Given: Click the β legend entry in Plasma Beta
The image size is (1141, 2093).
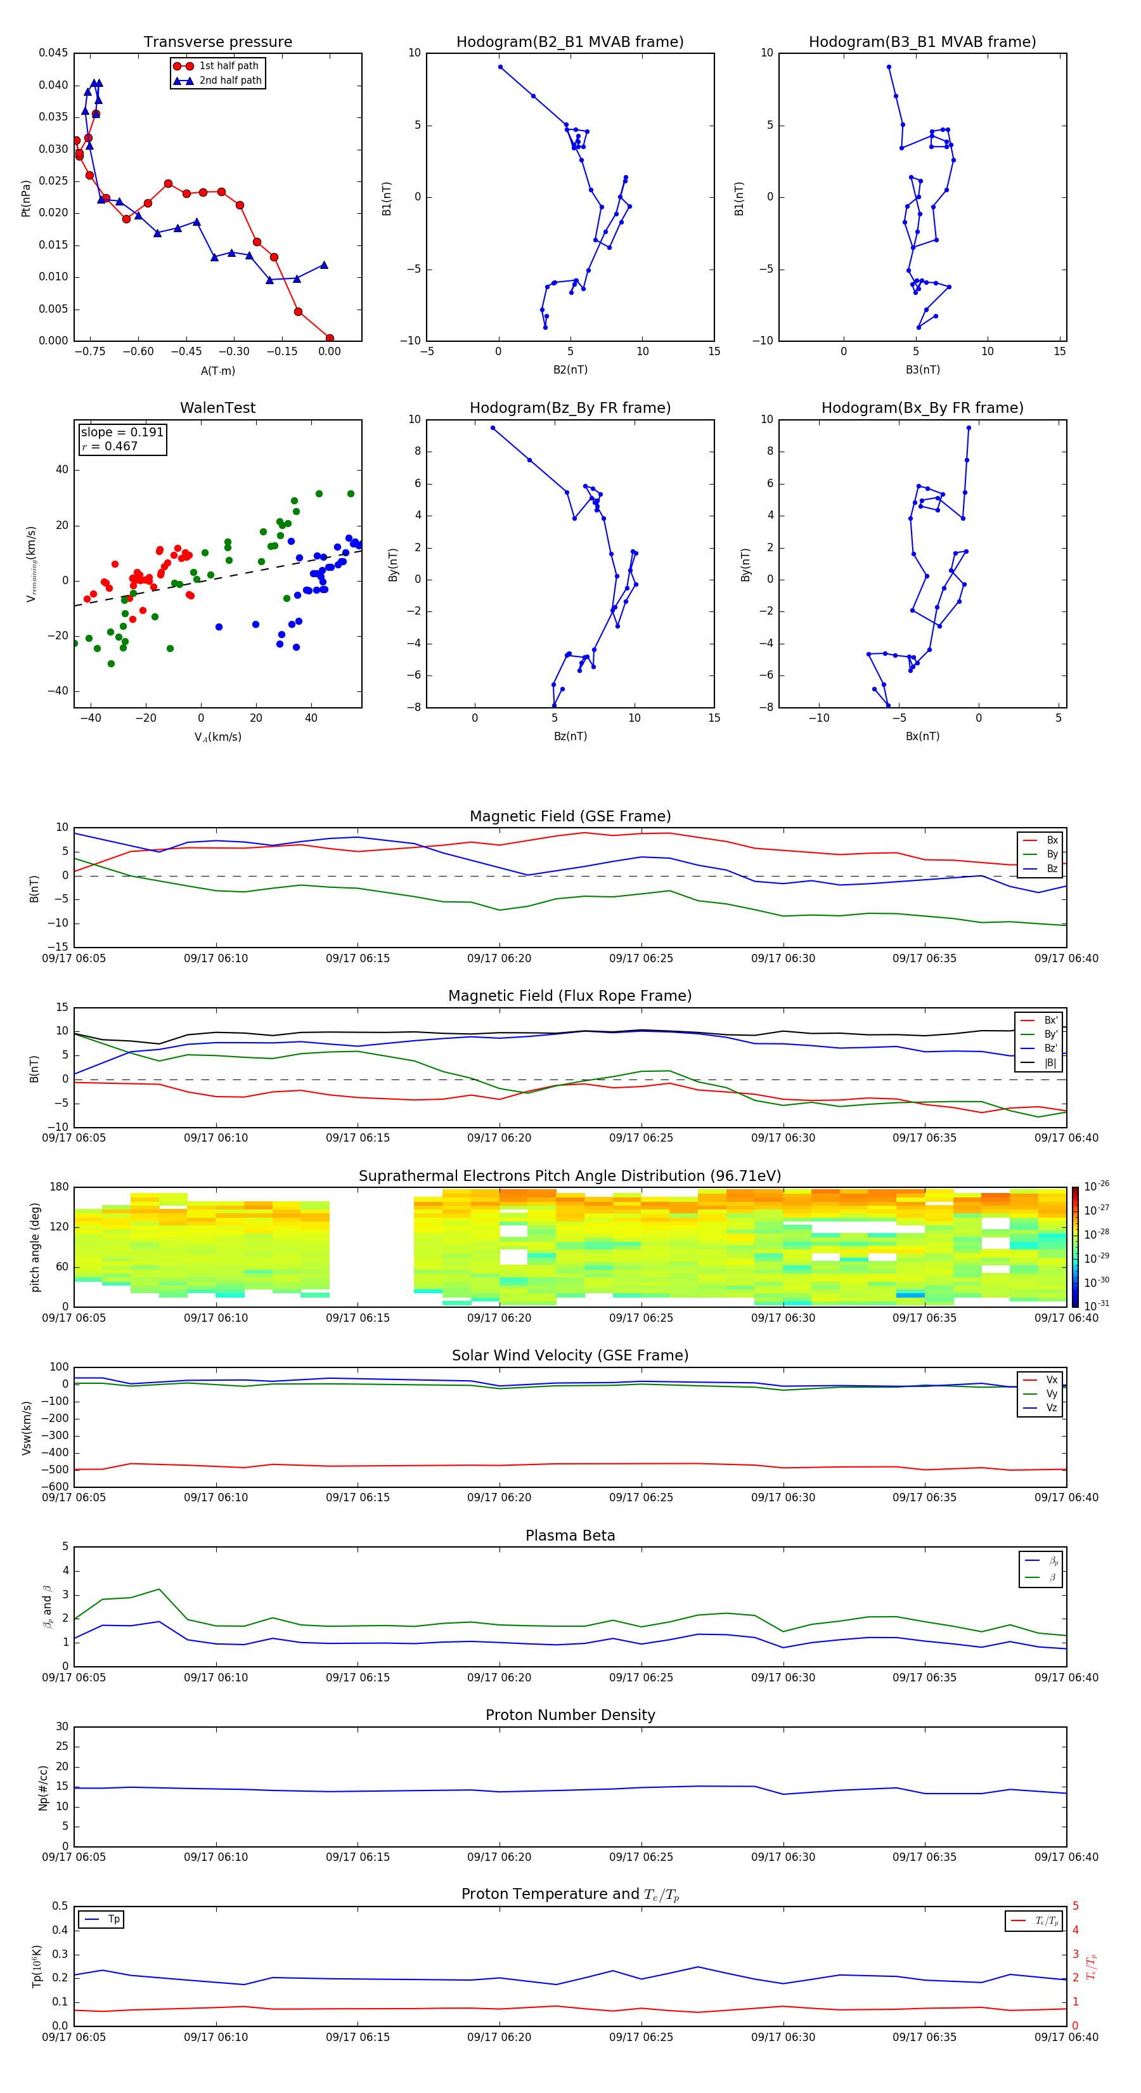Looking at the screenshot, I should [1041, 1577].
